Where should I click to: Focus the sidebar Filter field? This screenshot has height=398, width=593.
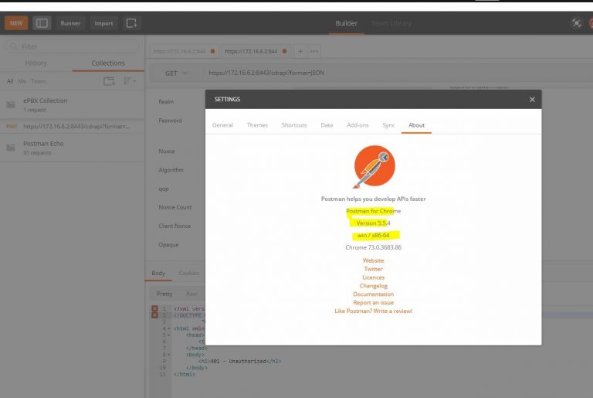pos(73,46)
